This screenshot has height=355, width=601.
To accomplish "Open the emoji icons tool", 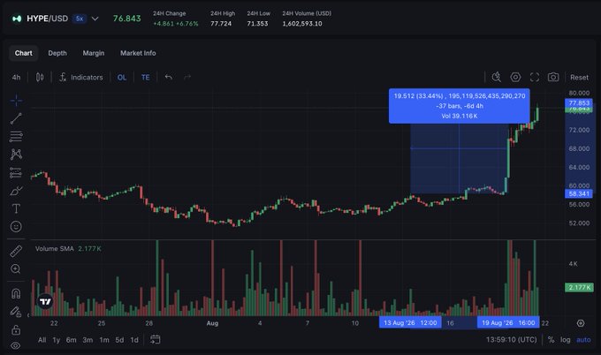I will (16, 227).
